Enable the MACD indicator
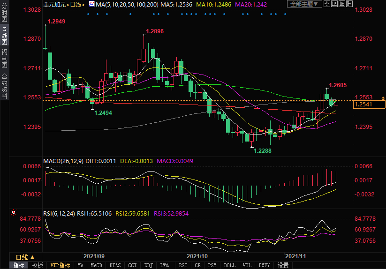 [96, 265]
